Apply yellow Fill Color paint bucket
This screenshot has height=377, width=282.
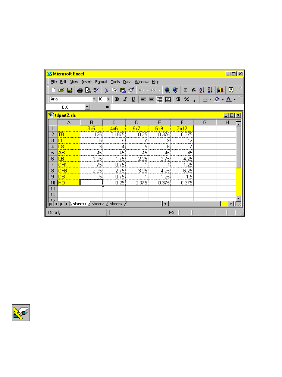(x=217, y=99)
